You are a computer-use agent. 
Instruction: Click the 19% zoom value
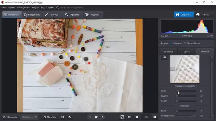click(145, 117)
